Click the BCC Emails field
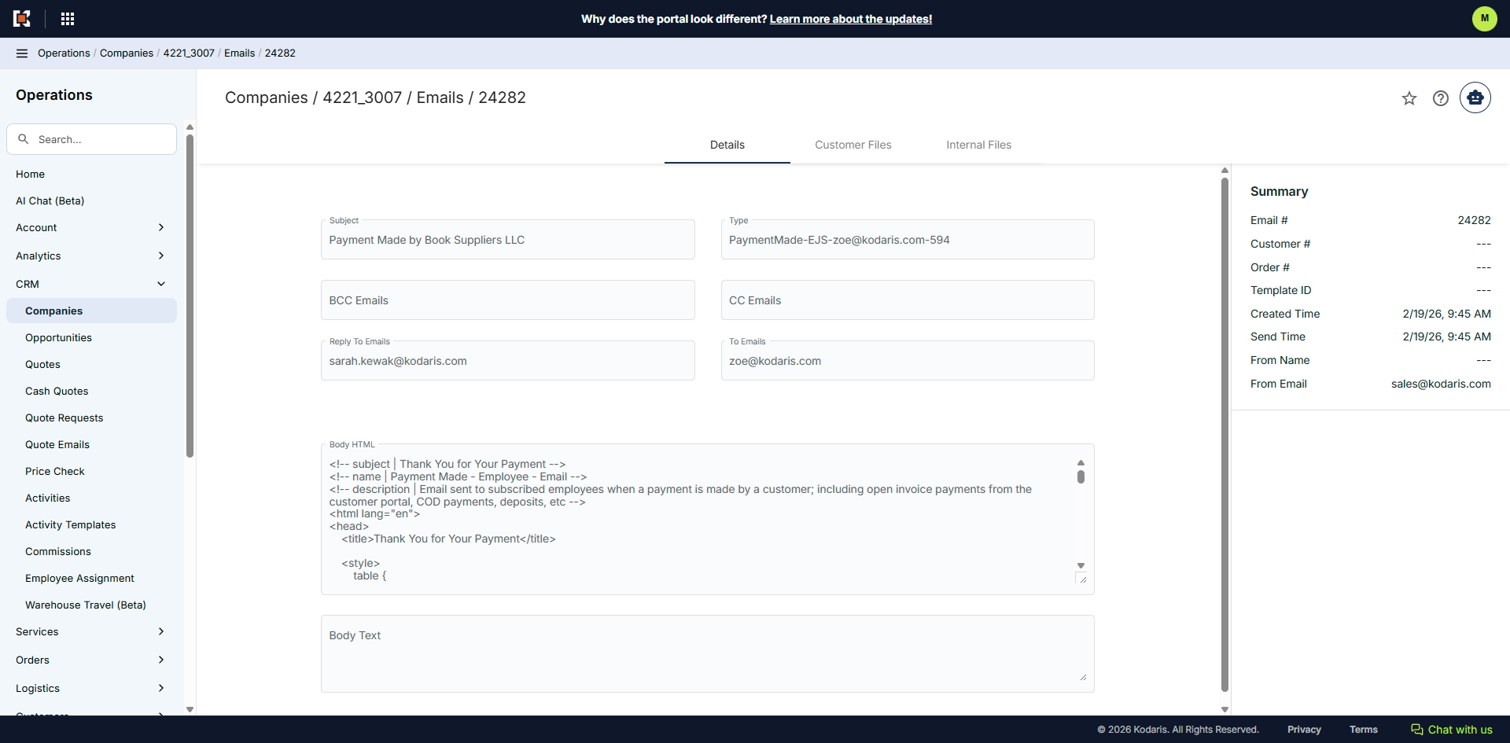 (508, 300)
